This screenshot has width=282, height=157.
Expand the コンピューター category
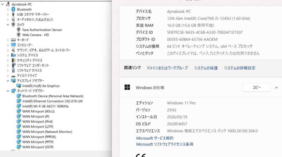[x=8, y=45]
